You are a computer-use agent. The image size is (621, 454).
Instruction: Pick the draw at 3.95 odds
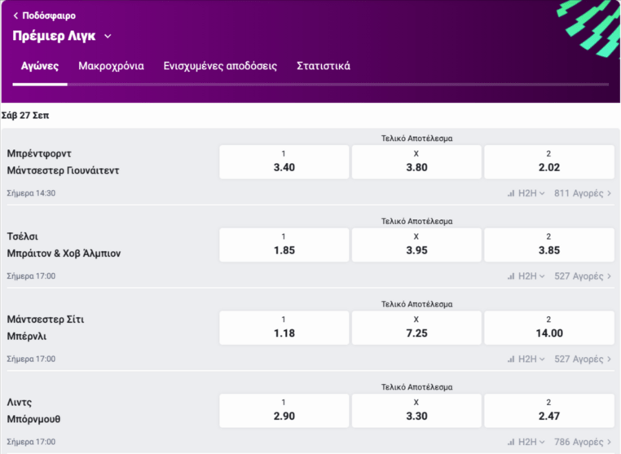tap(416, 245)
